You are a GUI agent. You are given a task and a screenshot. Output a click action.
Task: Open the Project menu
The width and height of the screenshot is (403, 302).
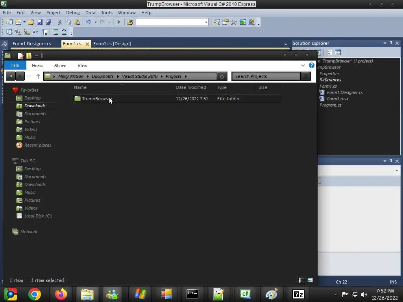point(54,13)
